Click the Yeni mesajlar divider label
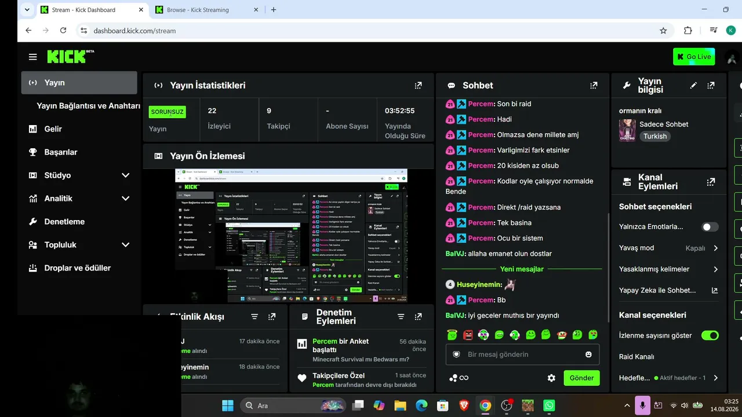 click(522, 269)
